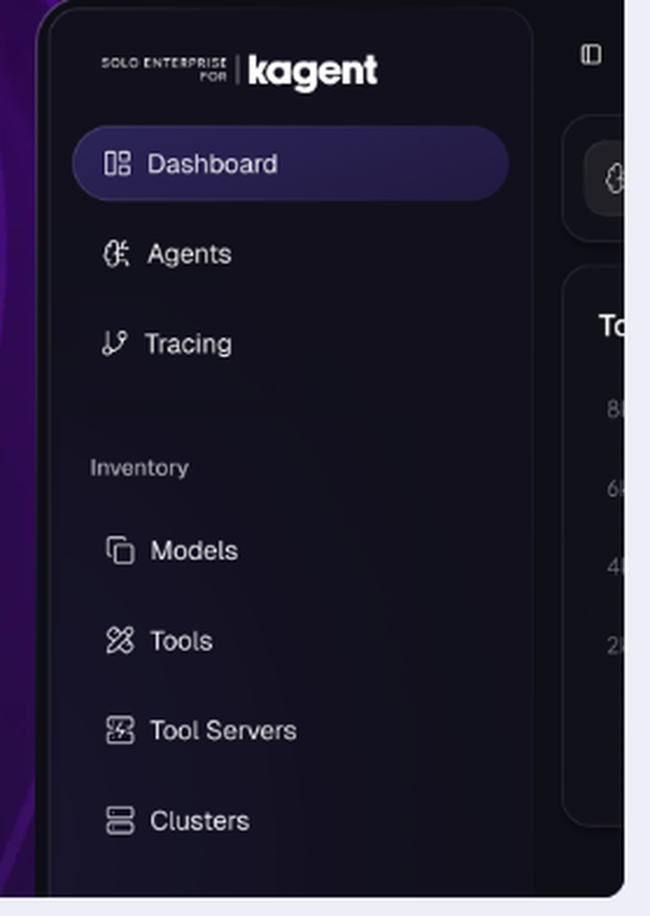650x916 pixels.
Task: Click the Tool Servers lightning icon
Action: click(120, 730)
